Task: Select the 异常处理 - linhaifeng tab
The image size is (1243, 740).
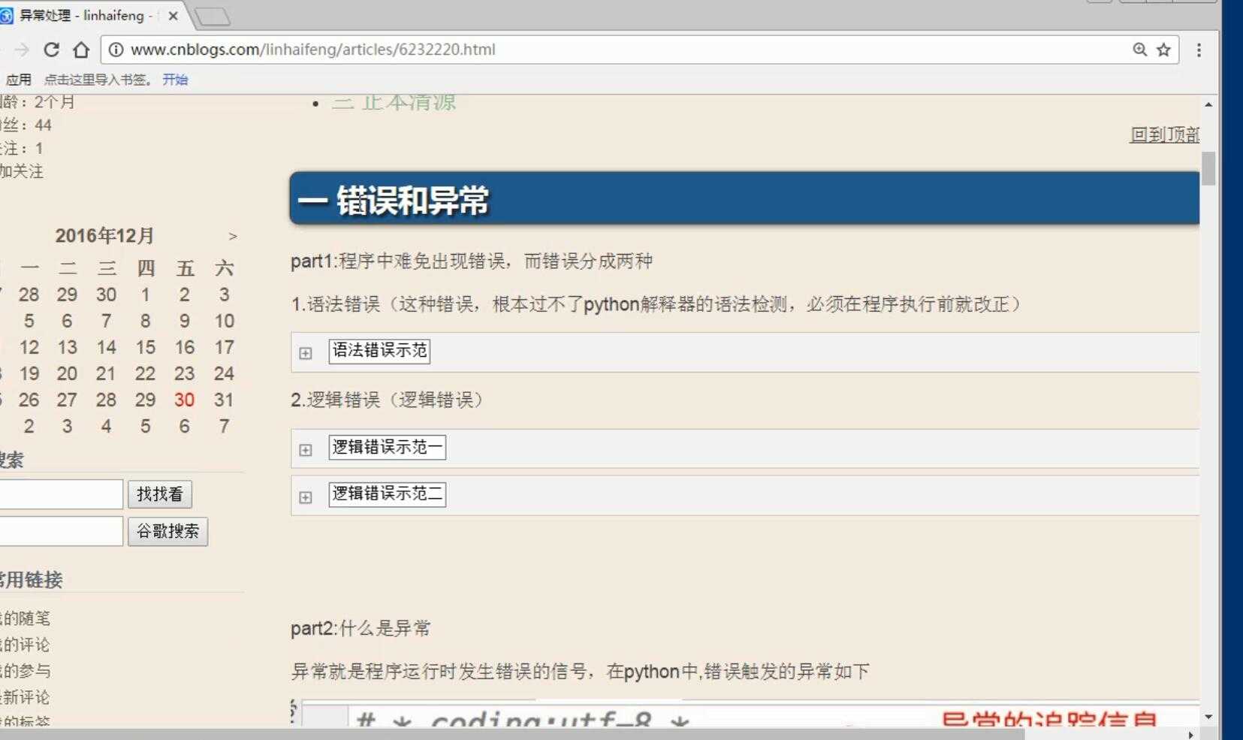Action: click(x=86, y=15)
